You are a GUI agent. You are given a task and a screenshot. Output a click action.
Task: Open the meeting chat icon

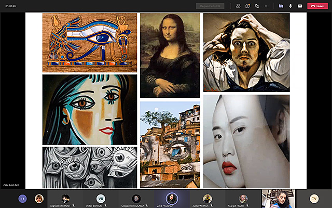pos(247,6)
